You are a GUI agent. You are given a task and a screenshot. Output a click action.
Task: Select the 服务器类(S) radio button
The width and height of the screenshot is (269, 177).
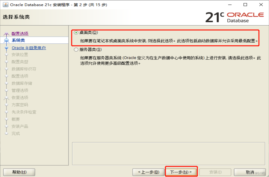coord(76,49)
